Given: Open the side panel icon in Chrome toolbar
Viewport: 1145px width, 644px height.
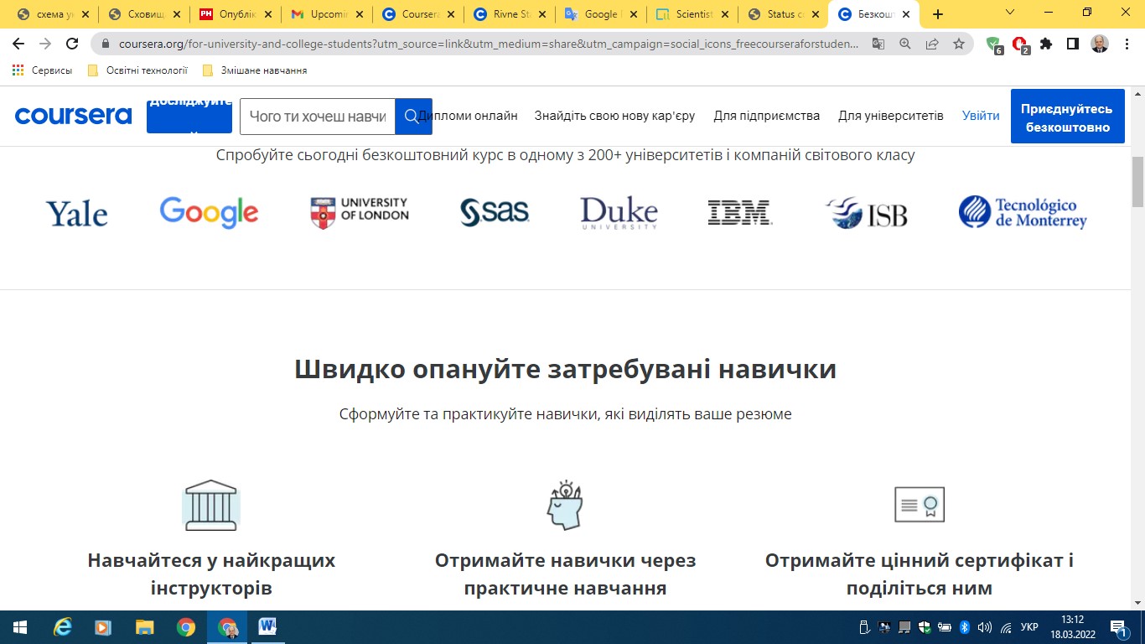Looking at the screenshot, I should click(x=1073, y=44).
